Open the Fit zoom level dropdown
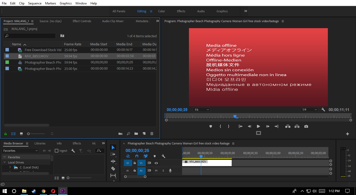This screenshot has width=356, height=195. (x=202, y=110)
